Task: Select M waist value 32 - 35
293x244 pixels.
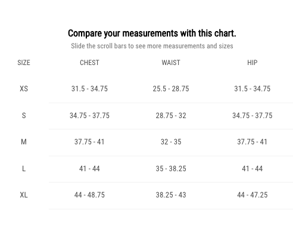Action: point(171,142)
